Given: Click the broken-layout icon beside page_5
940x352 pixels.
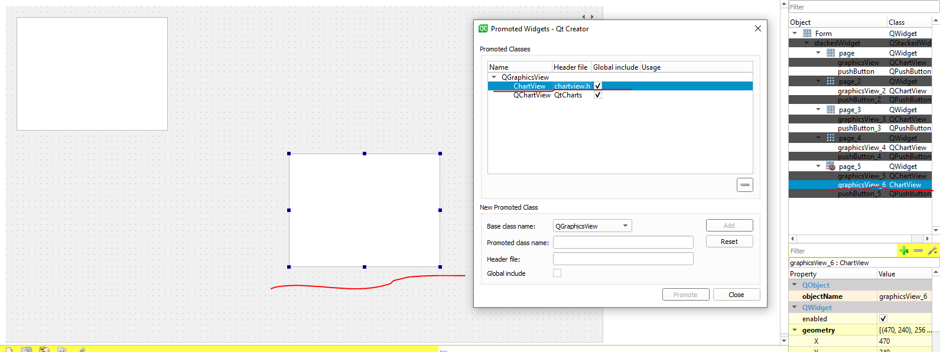Looking at the screenshot, I should (831, 166).
